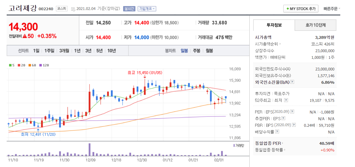Viewport: 355px width, 167px height.
Task: Open the 기업개요 dropdown
Action: pos(147,9)
